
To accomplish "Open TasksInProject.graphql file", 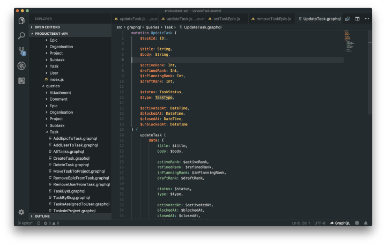I will point(70,211).
